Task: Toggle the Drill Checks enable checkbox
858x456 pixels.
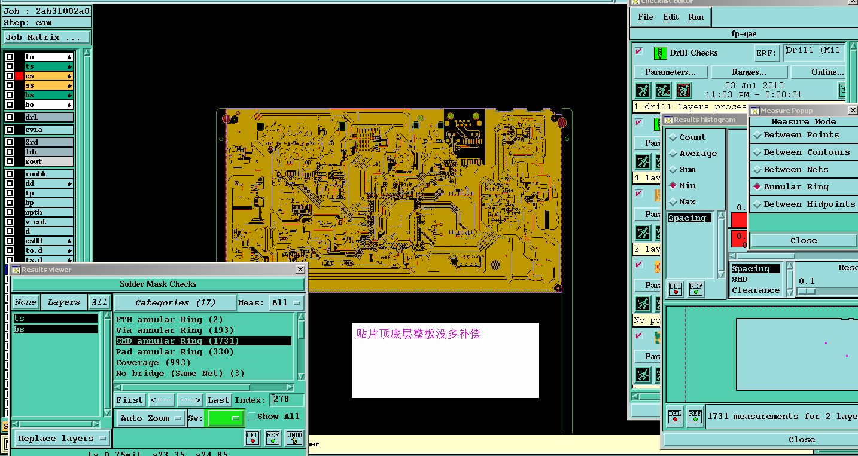Action: [x=639, y=51]
